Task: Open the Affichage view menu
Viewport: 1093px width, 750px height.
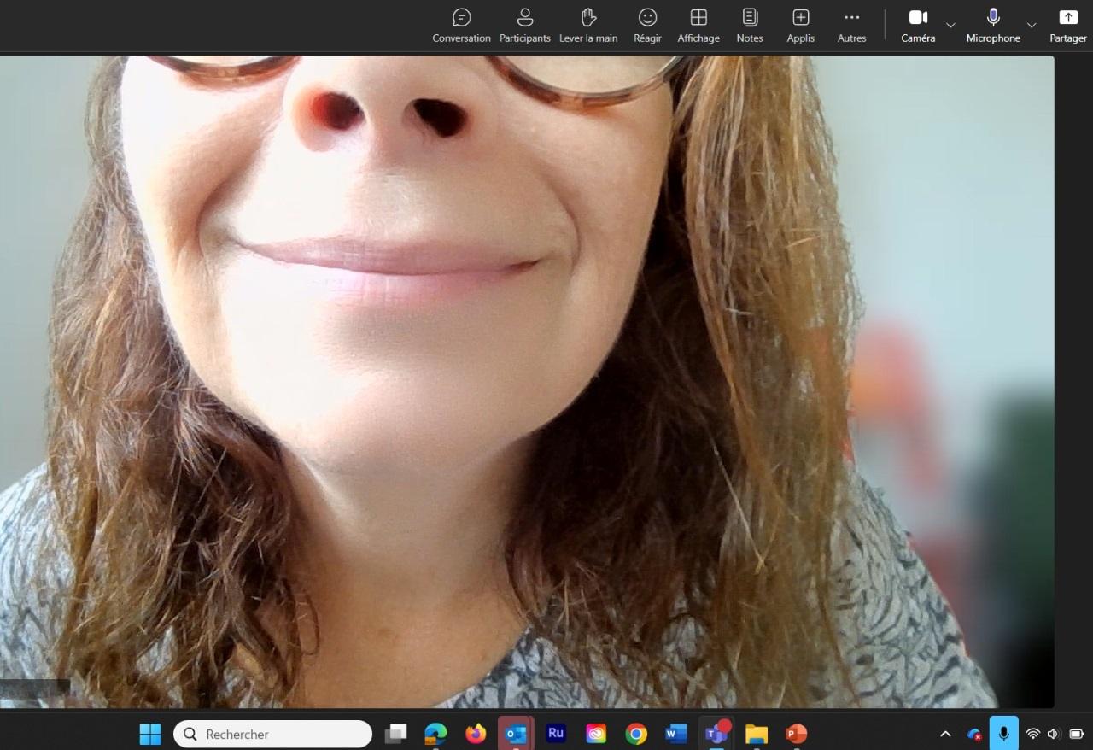Action: click(x=698, y=26)
